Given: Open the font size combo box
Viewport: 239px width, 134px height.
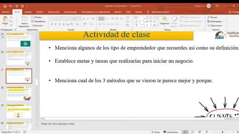Looking at the screenshot, I should (x=77, y=19).
